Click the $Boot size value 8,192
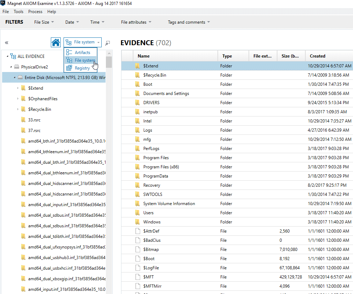The image size is (353, 294). point(285,259)
